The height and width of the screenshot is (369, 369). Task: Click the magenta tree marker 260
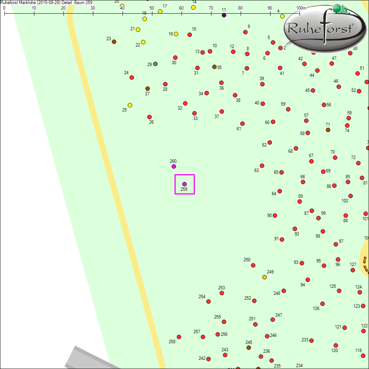click(174, 166)
